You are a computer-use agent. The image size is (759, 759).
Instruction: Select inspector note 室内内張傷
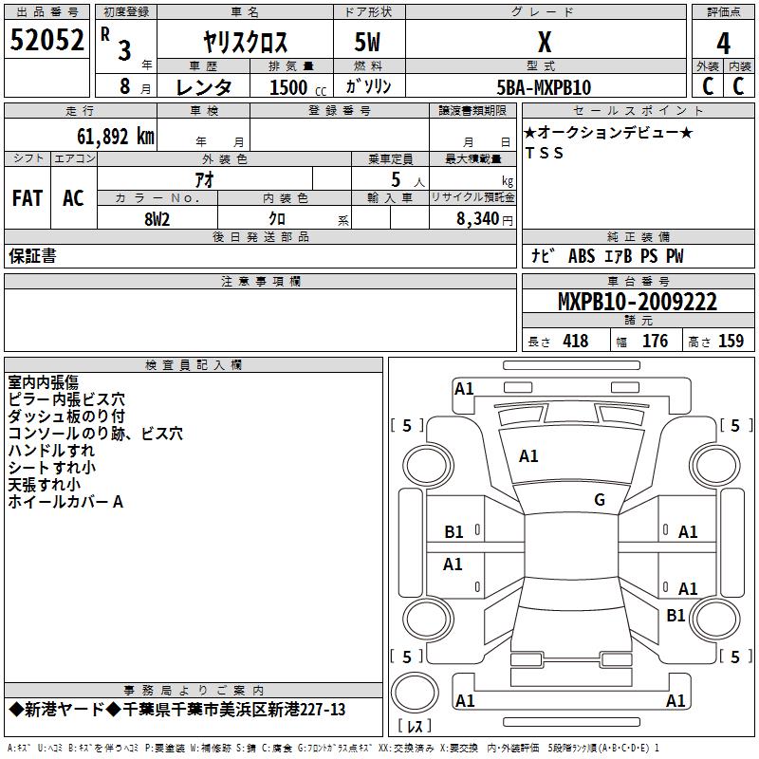click(x=43, y=382)
